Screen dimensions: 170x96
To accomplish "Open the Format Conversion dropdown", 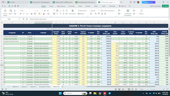I will click(x=108, y=11).
